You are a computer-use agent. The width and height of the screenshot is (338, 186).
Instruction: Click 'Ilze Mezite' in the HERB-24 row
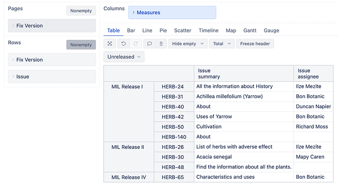(314, 86)
